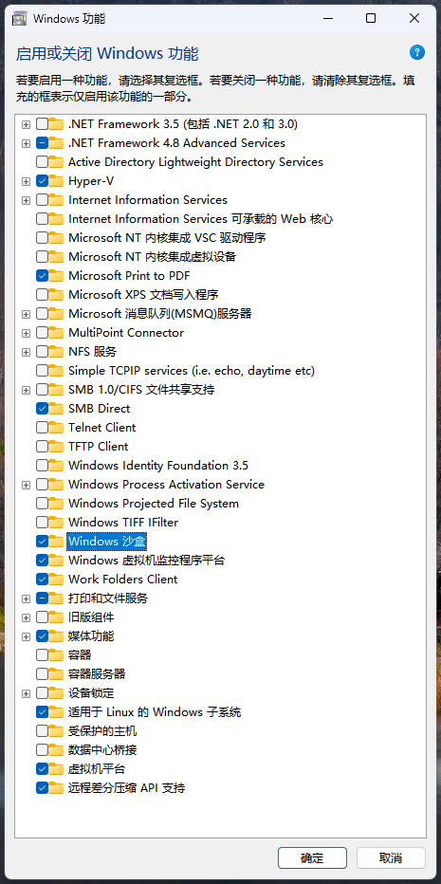Uncheck the Hyper-V checkbox
The image size is (441, 884).
pos(42,181)
